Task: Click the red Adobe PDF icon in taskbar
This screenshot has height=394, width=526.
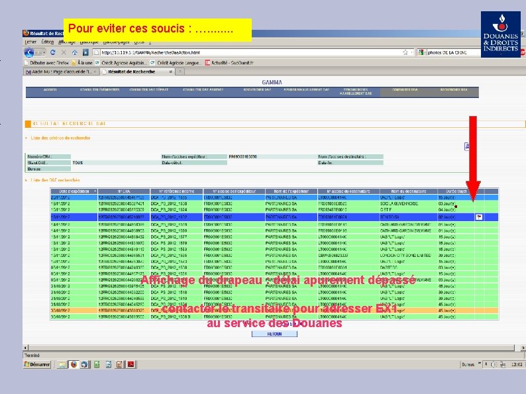Action: 131,364
